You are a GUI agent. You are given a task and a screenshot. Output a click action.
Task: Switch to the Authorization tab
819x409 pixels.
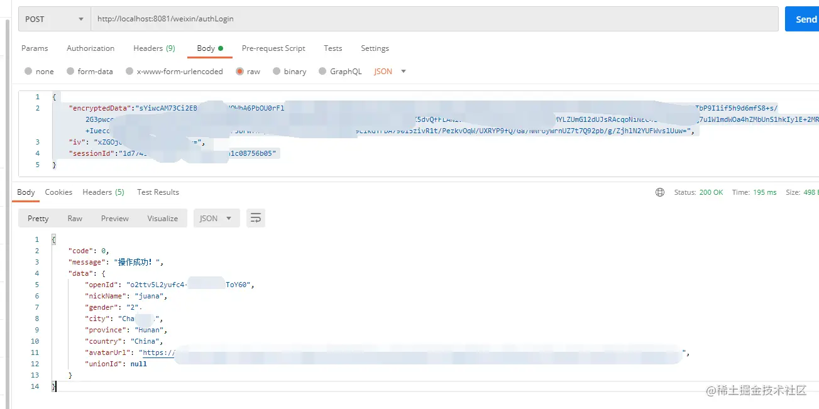[91, 48]
